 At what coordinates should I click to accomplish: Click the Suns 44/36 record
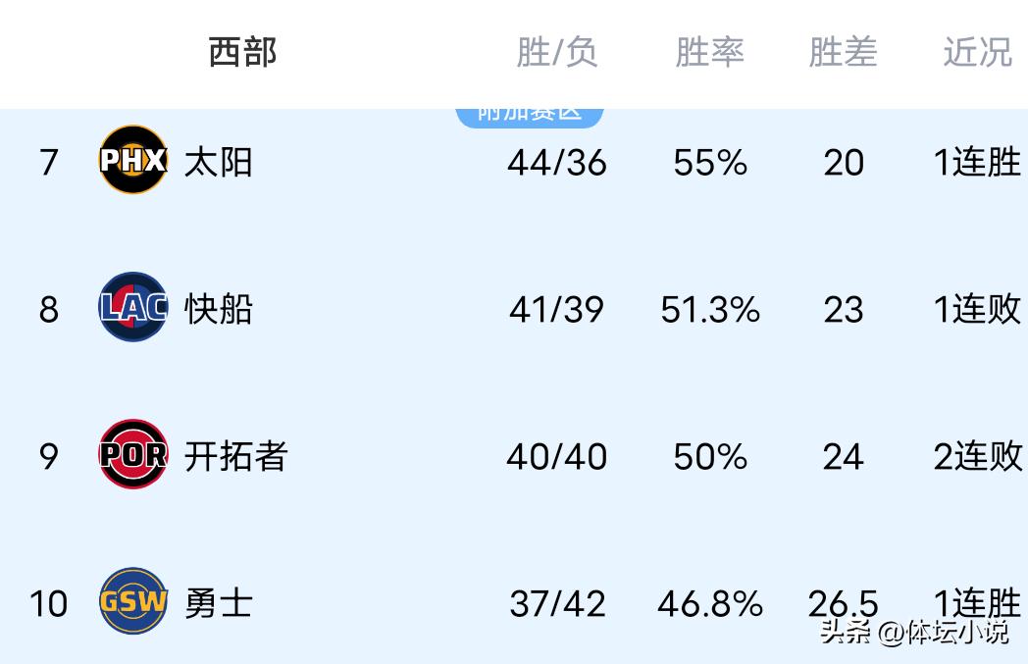click(x=557, y=163)
